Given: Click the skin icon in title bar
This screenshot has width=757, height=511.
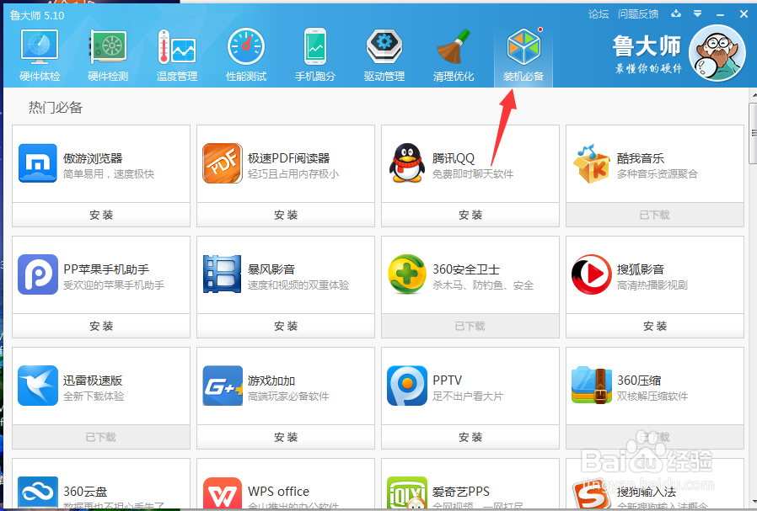Looking at the screenshot, I should click(x=676, y=13).
